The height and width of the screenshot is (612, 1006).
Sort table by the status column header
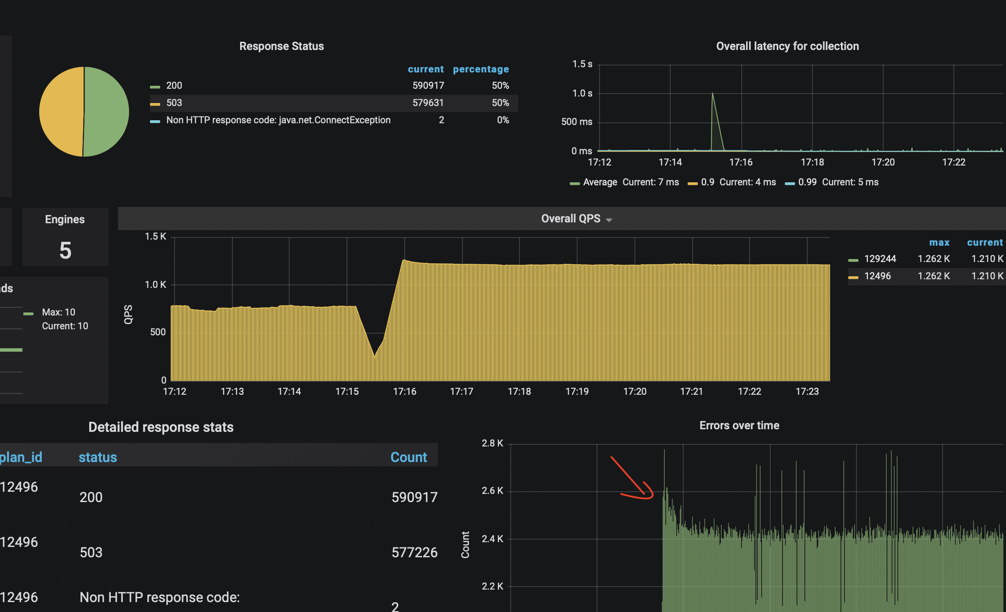[x=98, y=457]
